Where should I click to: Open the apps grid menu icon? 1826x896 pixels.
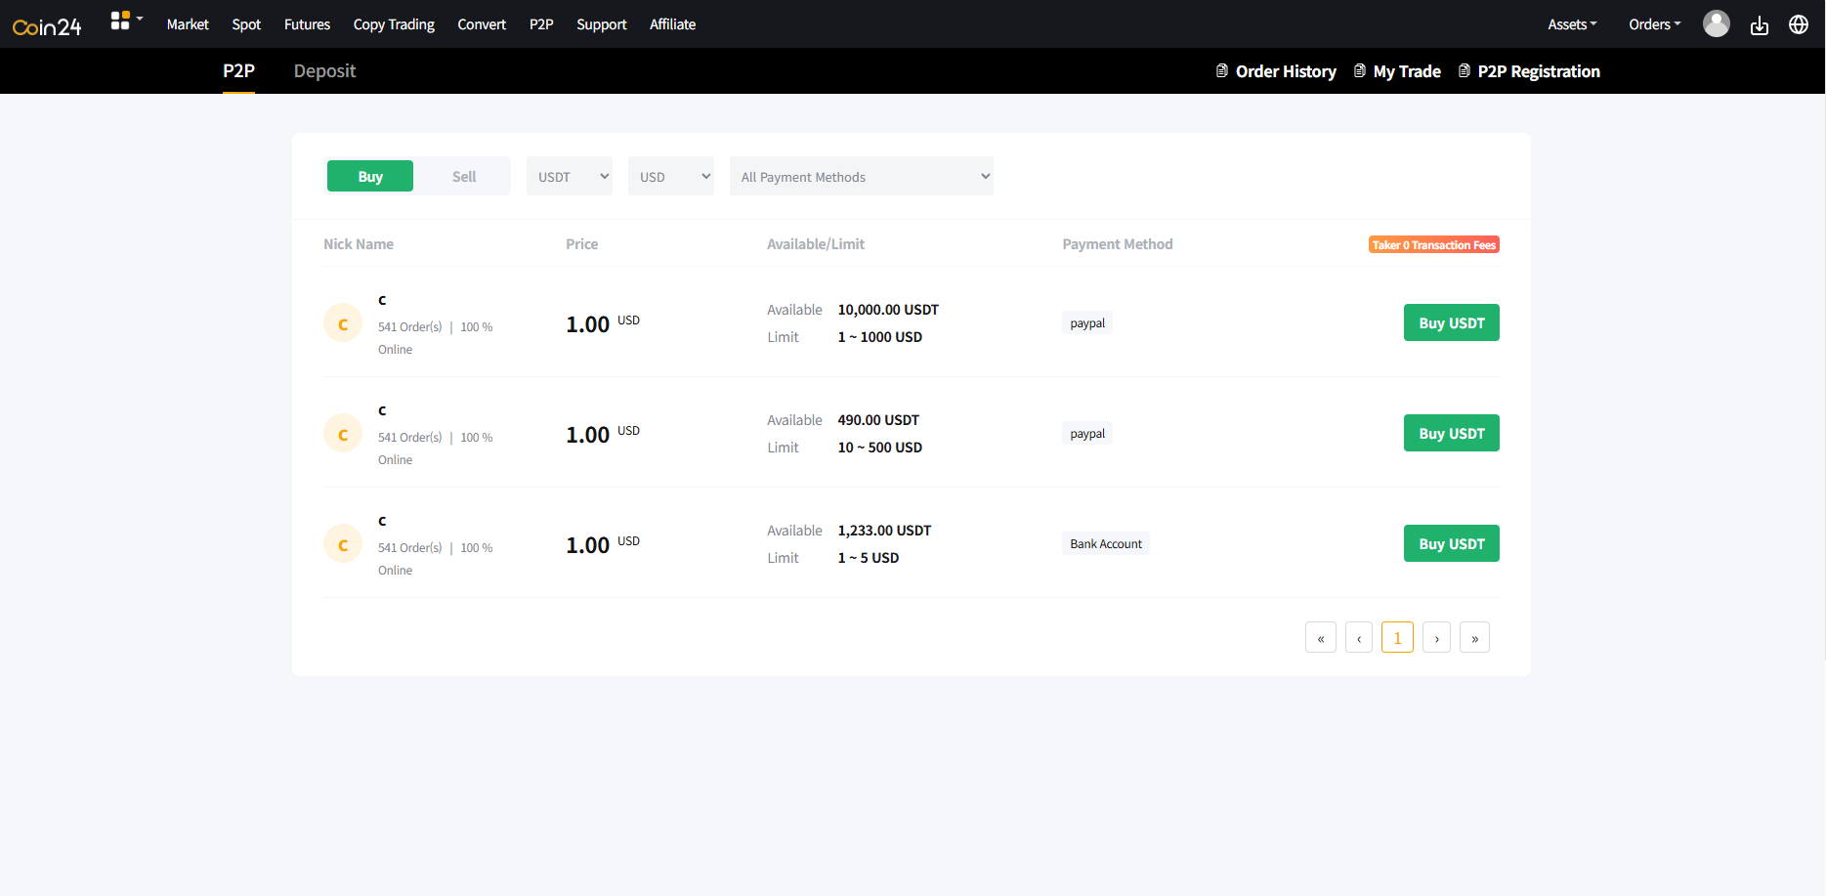tap(121, 20)
